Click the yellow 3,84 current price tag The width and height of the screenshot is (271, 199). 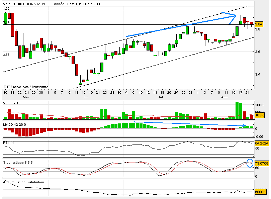tap(259, 24)
